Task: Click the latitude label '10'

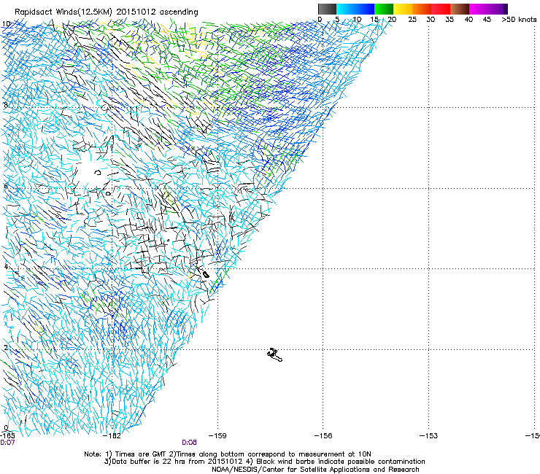Action: [6, 24]
